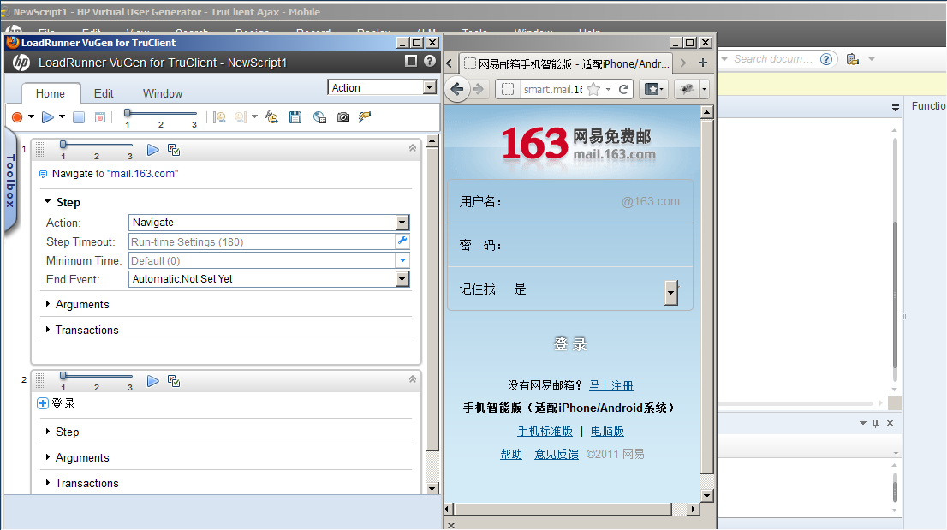Image resolution: width=947 pixels, height=530 pixels.
Task: Set the main toolbar level slider handle
Action: tap(128, 113)
